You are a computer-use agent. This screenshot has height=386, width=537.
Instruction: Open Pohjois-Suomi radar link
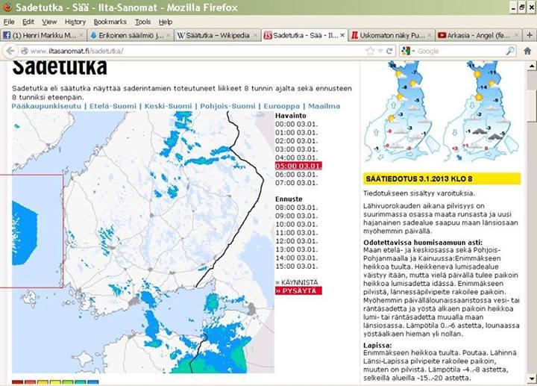(x=227, y=106)
